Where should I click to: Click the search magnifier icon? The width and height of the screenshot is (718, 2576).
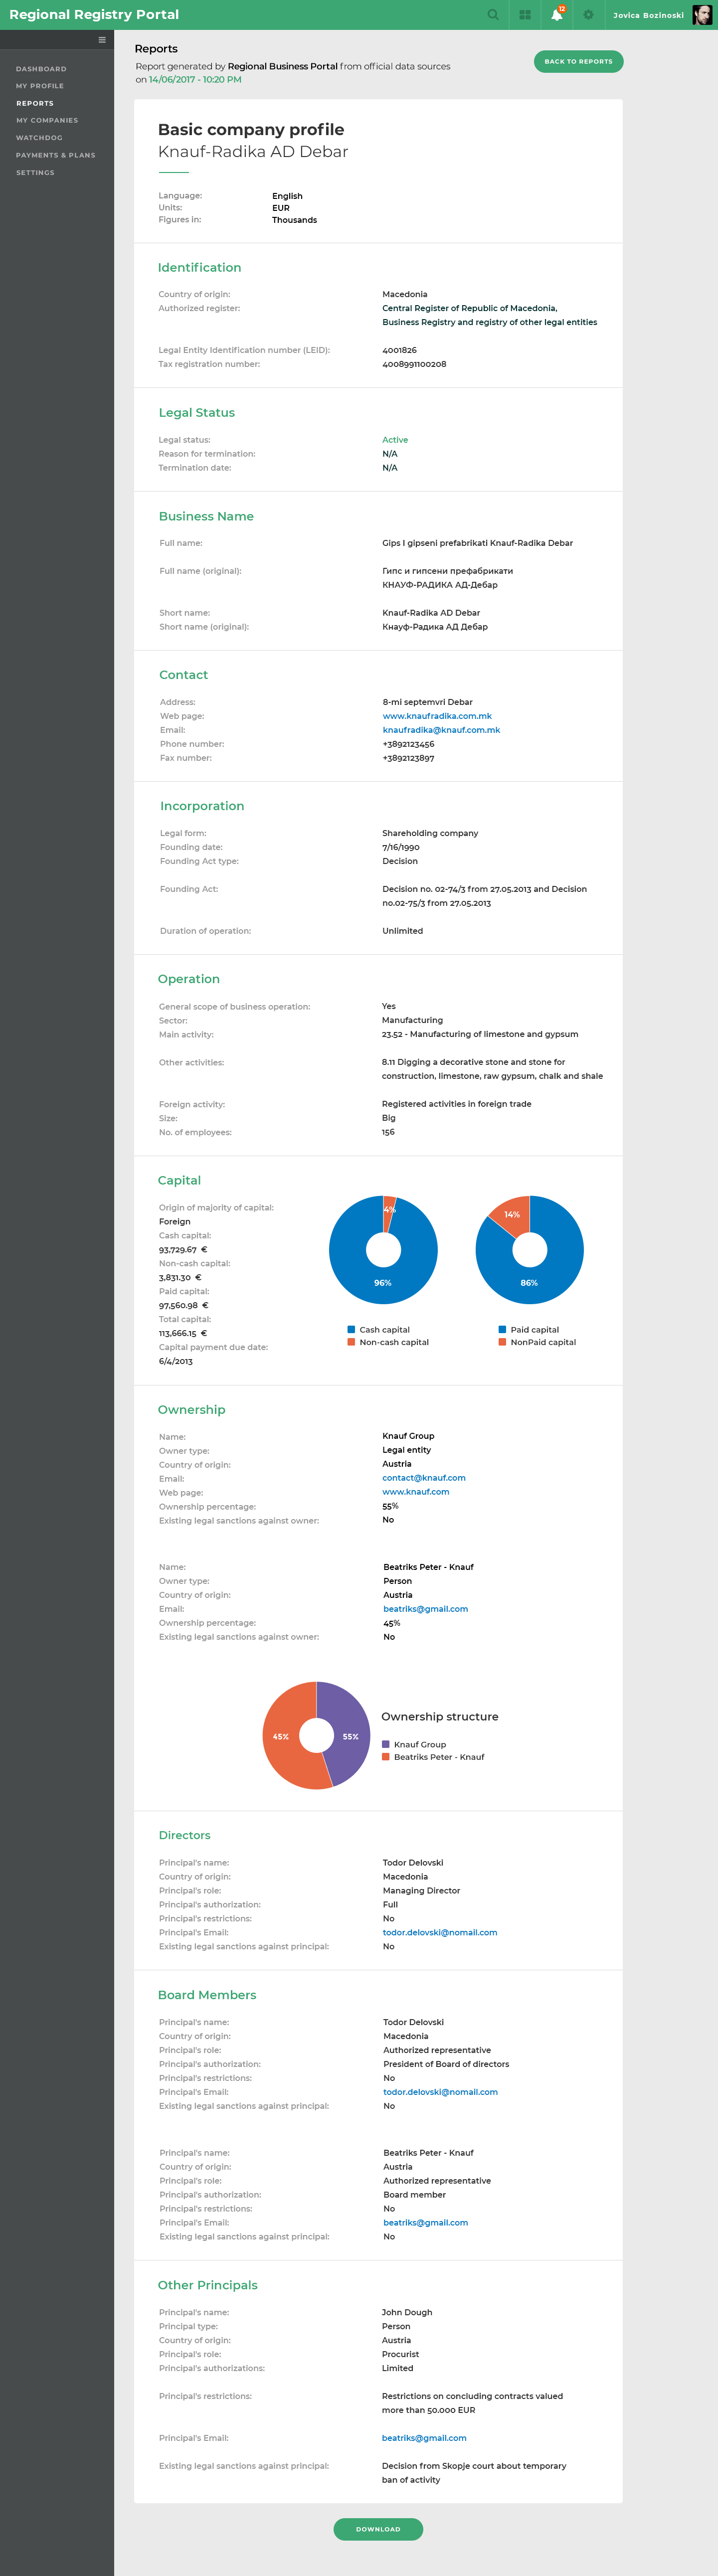(x=492, y=15)
